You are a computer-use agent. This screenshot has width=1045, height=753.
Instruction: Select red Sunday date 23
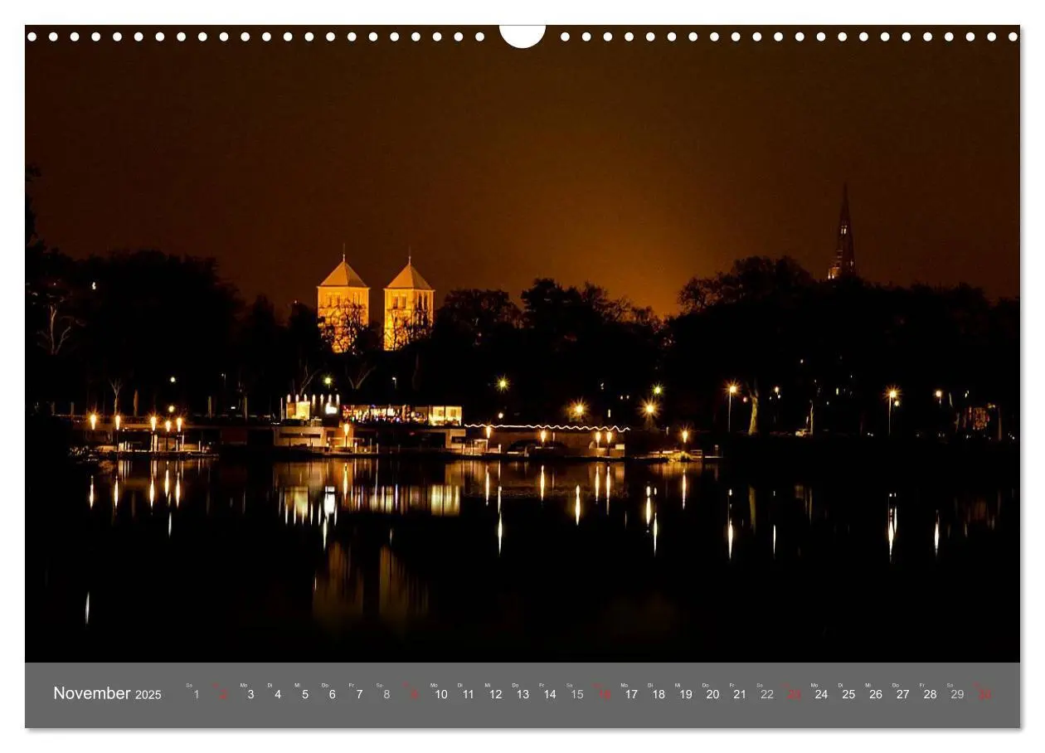click(x=795, y=694)
